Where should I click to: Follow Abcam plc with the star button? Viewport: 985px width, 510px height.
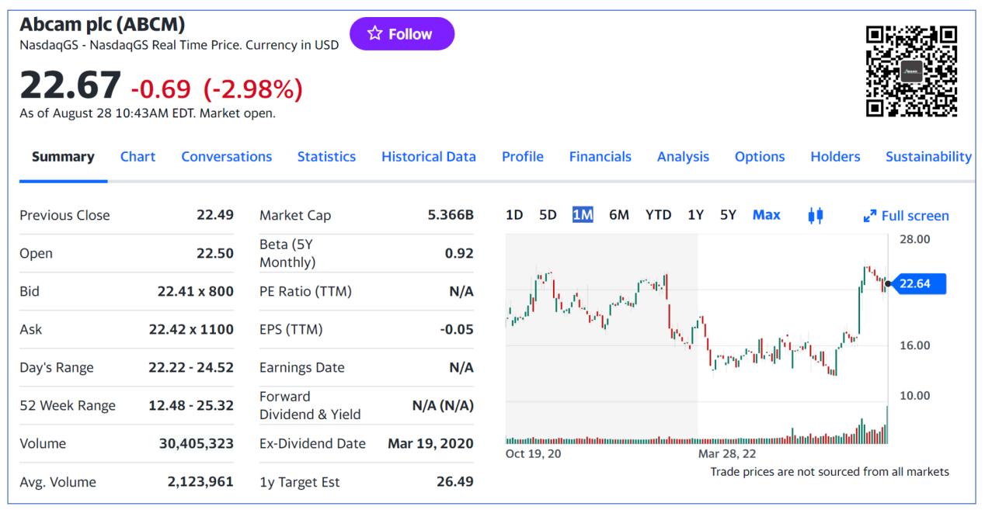click(402, 34)
